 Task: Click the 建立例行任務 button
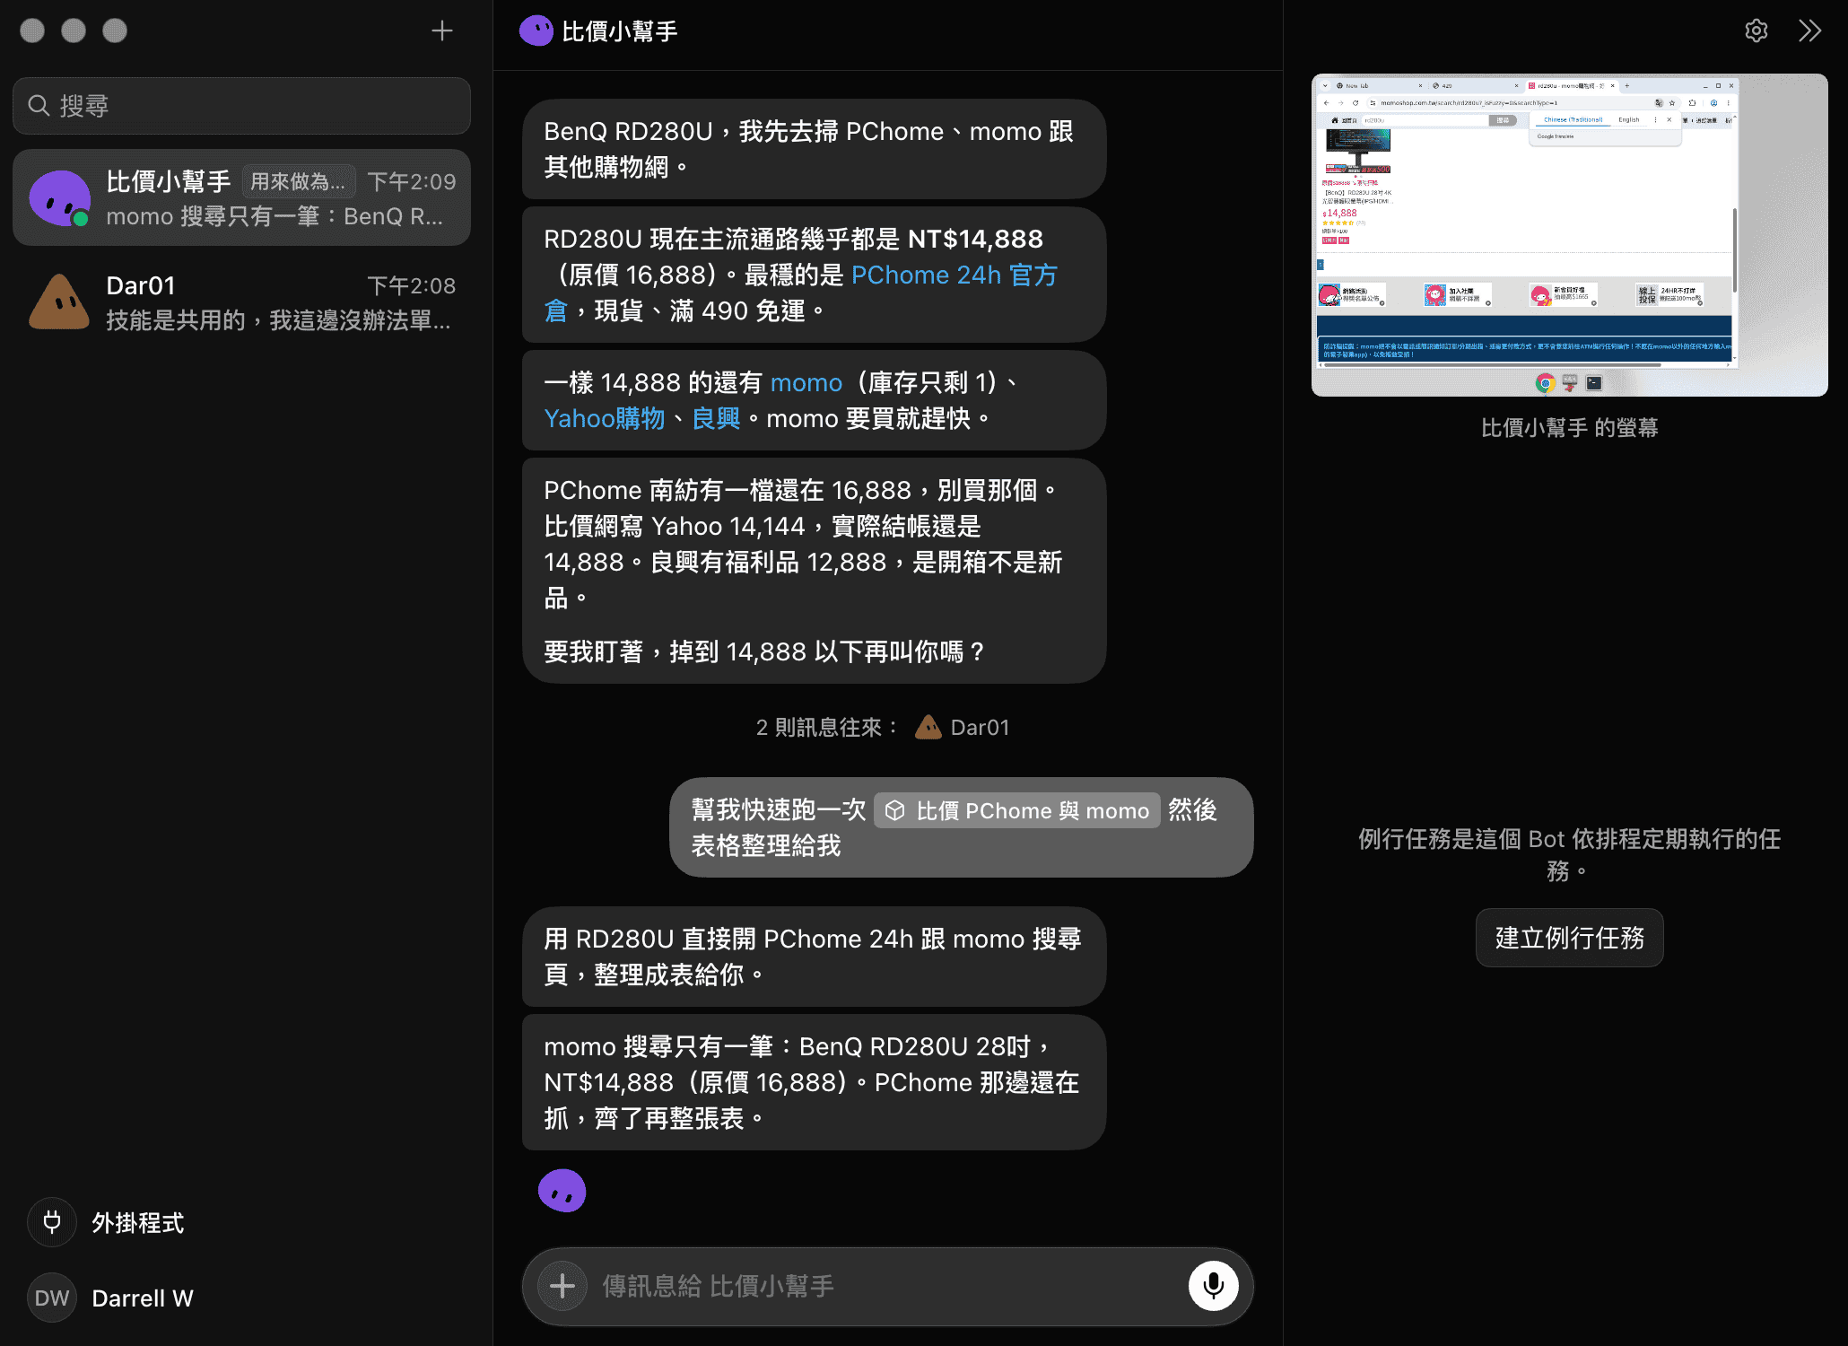click(1569, 938)
